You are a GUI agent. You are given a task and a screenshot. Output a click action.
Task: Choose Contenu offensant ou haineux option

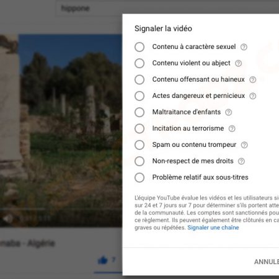[x=139, y=79]
